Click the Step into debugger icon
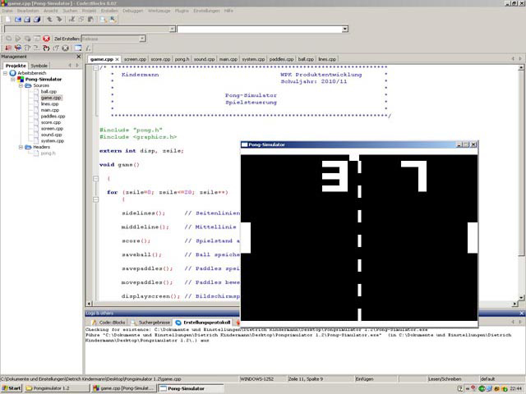 coord(46,48)
